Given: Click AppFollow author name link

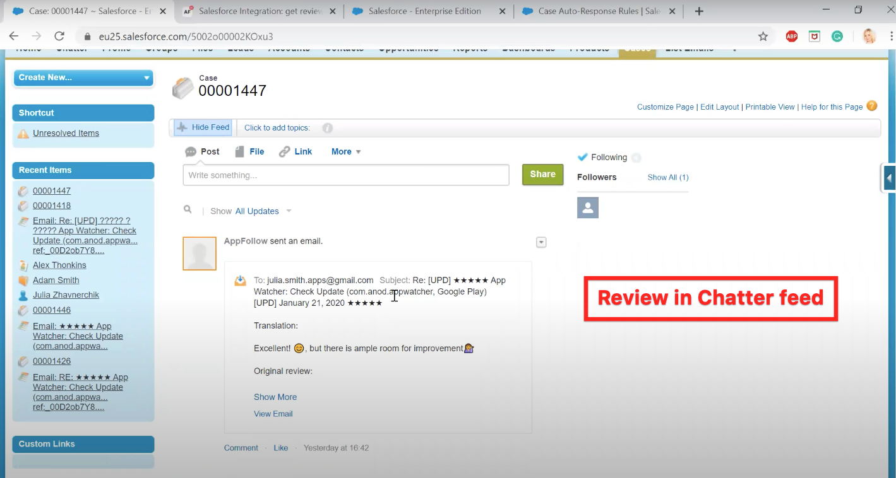Looking at the screenshot, I should [246, 241].
